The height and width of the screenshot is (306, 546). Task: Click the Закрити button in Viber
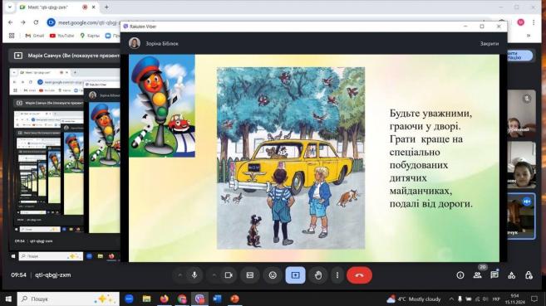(489, 44)
